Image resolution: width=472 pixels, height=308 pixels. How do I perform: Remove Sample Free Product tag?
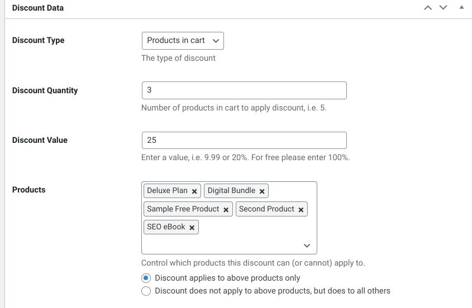pos(226,210)
